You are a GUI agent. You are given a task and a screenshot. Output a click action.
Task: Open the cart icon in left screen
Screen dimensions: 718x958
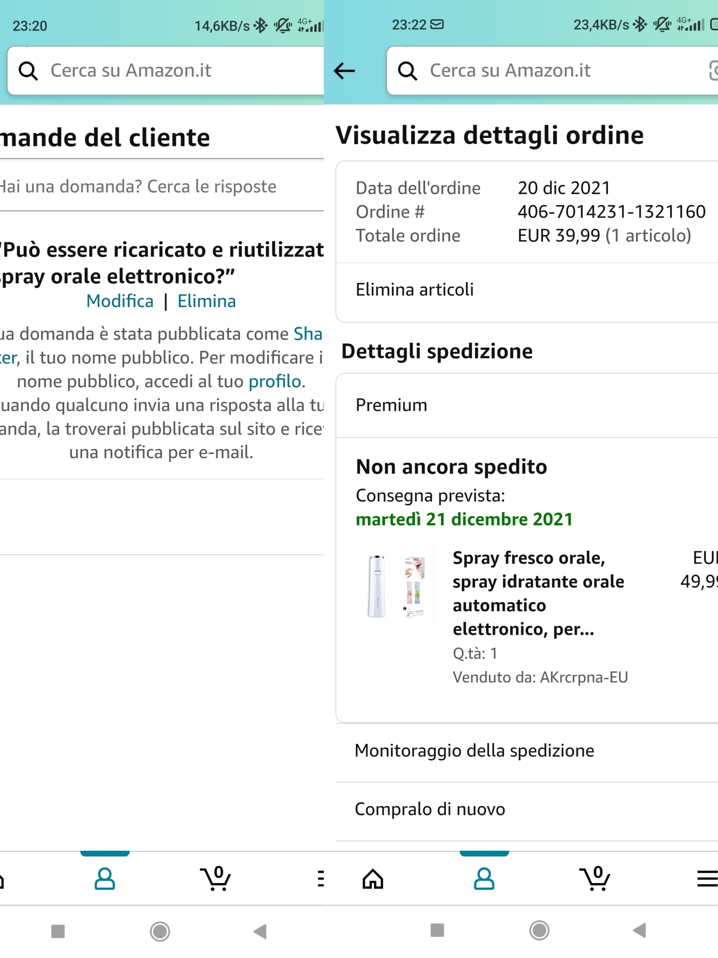point(215,878)
